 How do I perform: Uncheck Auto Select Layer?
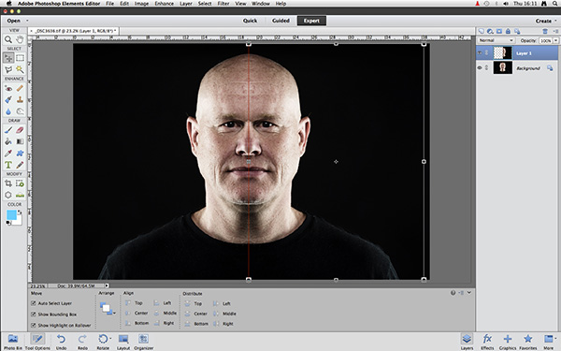[34, 303]
